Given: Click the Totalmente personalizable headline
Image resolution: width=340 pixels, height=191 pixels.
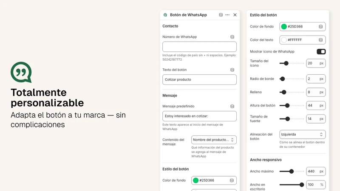Looking at the screenshot, I should coord(47,98).
